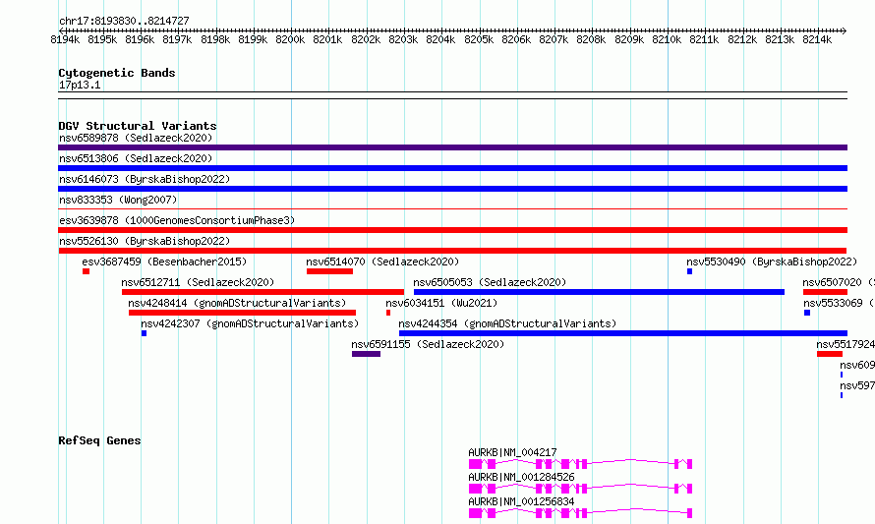This screenshot has width=875, height=524.
Task: Click the nsv5517924 red bar
Action: [830, 354]
